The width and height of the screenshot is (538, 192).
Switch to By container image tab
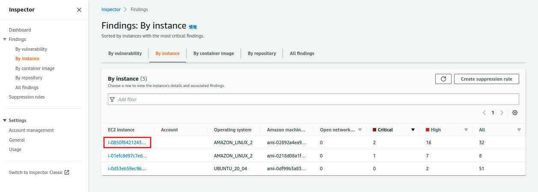pyautogui.click(x=214, y=53)
